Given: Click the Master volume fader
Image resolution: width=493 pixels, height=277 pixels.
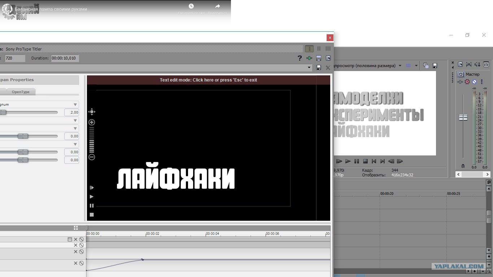Looking at the screenshot, I should coord(463,117).
